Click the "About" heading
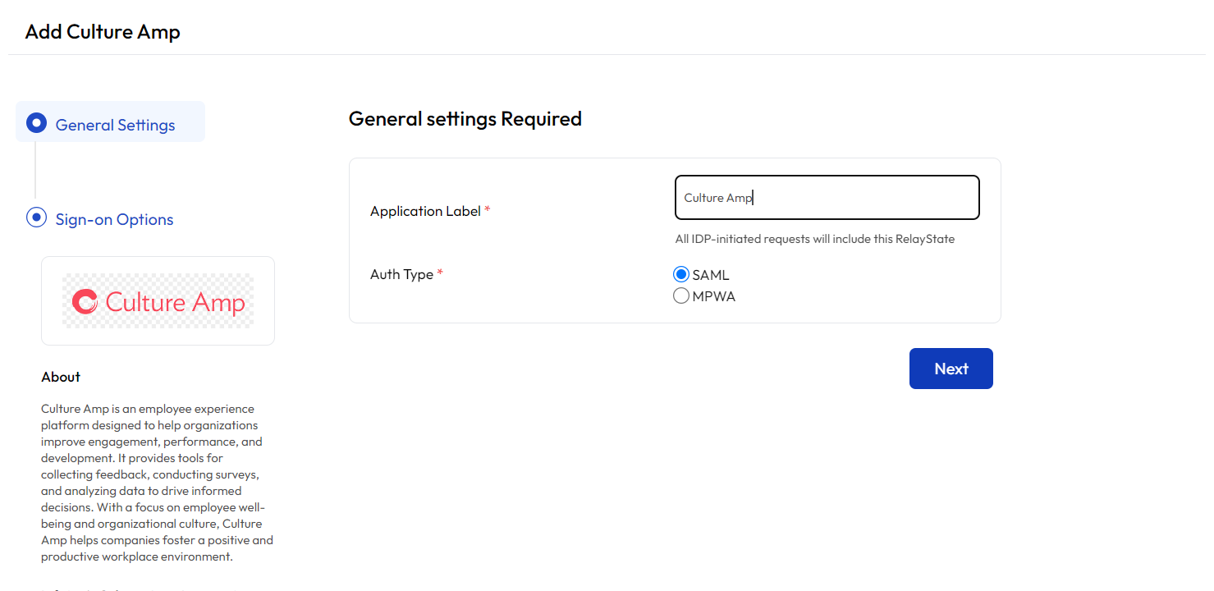Image resolution: width=1214 pixels, height=591 pixels. [61, 377]
